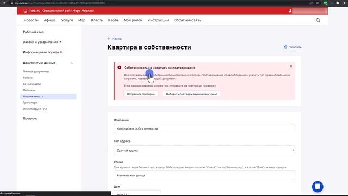Click the browser address bar URL
This screenshot has width=348, height=196.
pyautogui.click(x=60, y=3)
